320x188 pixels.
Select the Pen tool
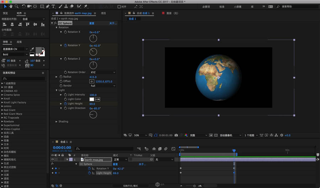[x=48, y=6]
